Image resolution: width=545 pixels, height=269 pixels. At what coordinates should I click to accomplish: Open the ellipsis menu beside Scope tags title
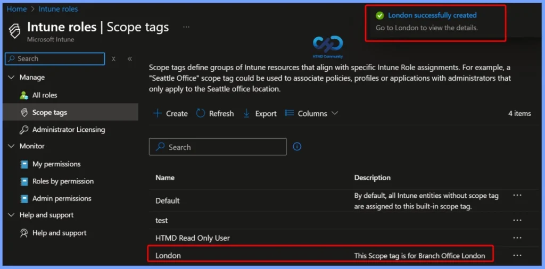pos(186,27)
